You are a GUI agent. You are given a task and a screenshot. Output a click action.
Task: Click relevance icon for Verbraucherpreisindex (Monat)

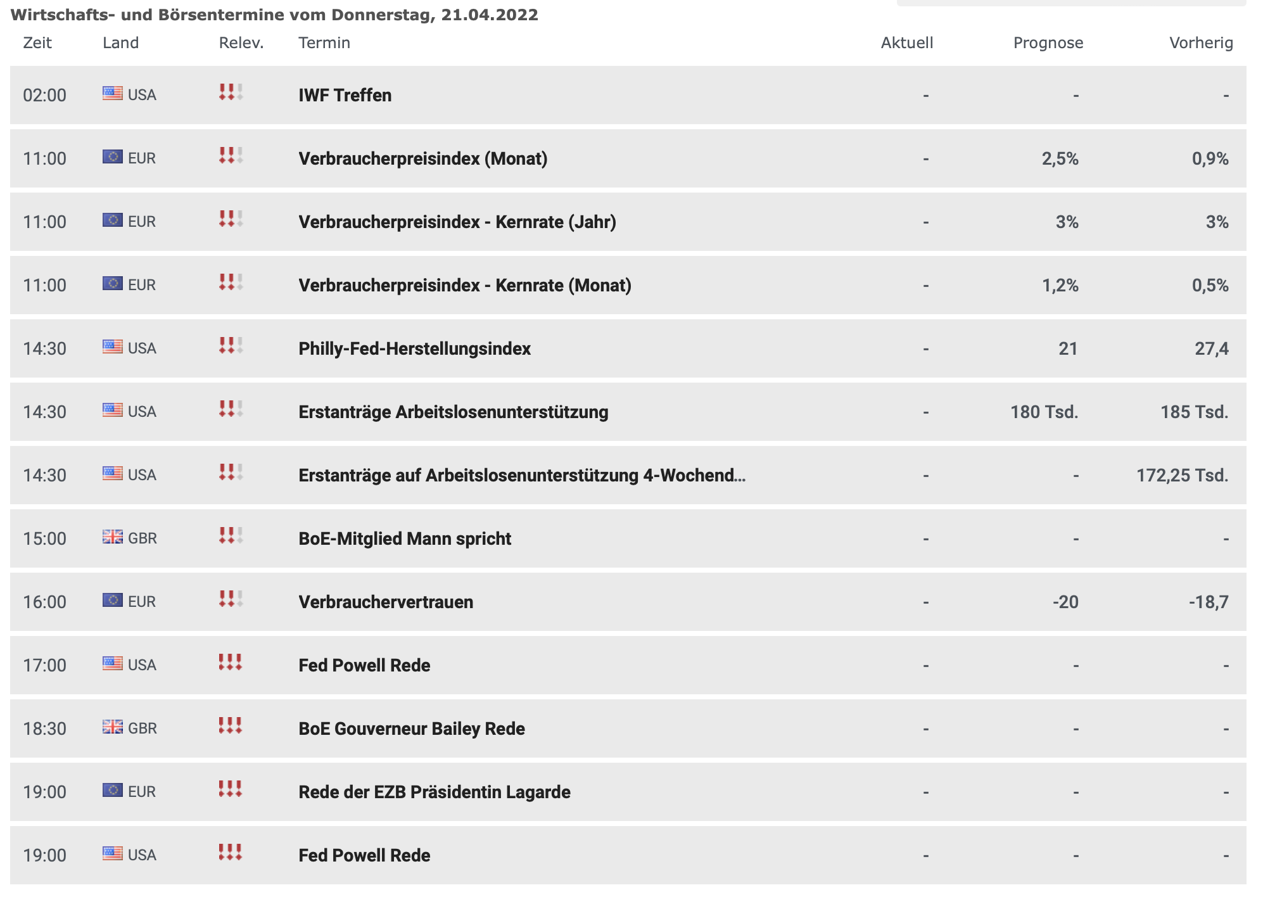(x=231, y=156)
